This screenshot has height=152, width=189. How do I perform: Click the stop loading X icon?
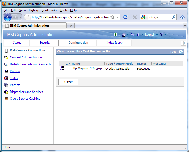click(135, 17)
